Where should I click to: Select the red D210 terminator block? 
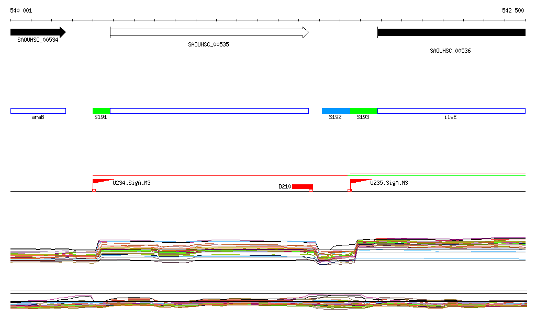click(x=302, y=186)
